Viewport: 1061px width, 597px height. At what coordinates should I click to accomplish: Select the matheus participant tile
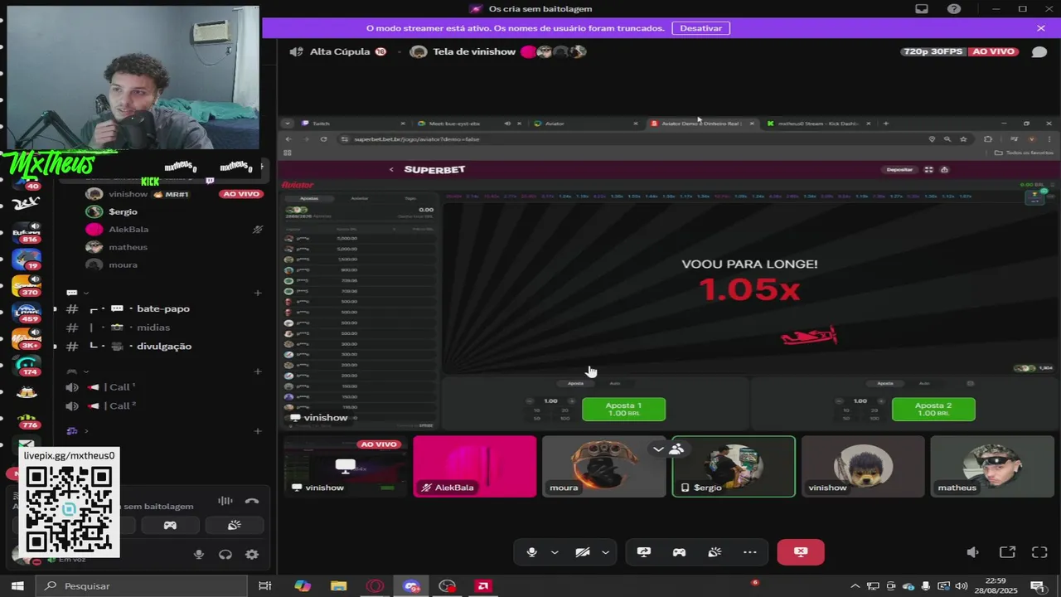point(992,466)
